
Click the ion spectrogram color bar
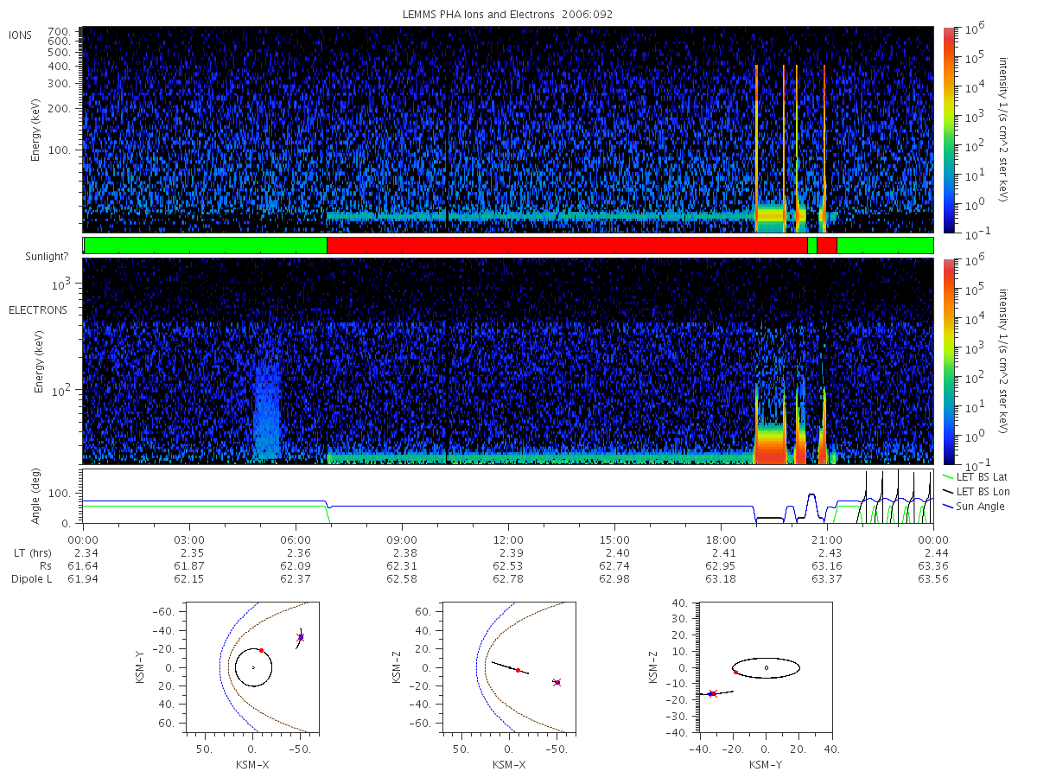(948, 130)
